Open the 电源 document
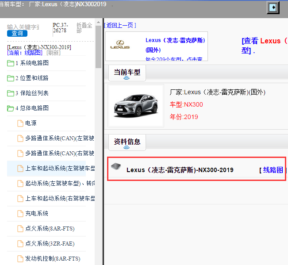Screen dimensions: 288x265 pyautogui.click(x=31, y=123)
